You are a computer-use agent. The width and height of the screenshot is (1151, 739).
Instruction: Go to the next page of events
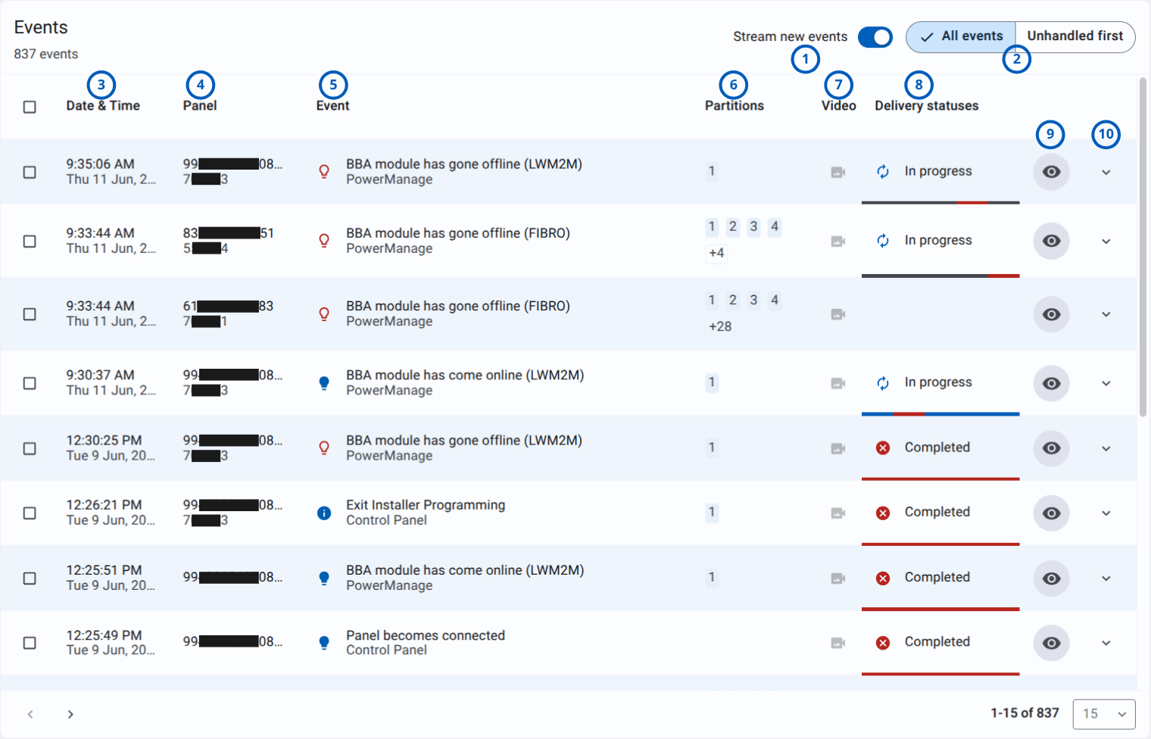(x=70, y=714)
